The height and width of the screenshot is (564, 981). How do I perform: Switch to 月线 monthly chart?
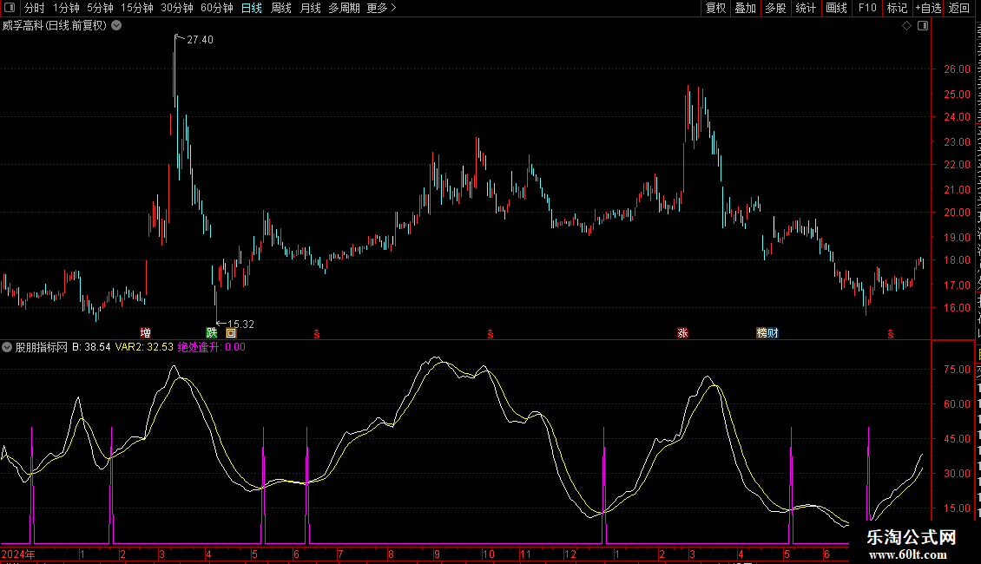pos(310,8)
